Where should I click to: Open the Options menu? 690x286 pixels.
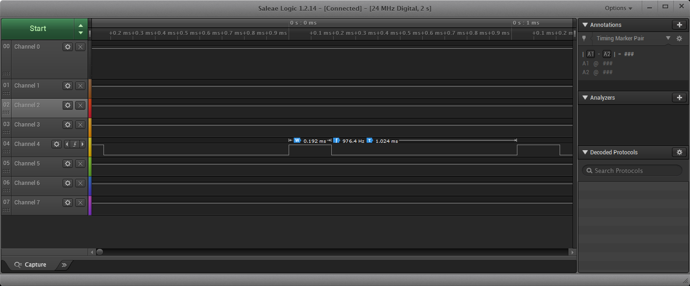pyautogui.click(x=619, y=8)
